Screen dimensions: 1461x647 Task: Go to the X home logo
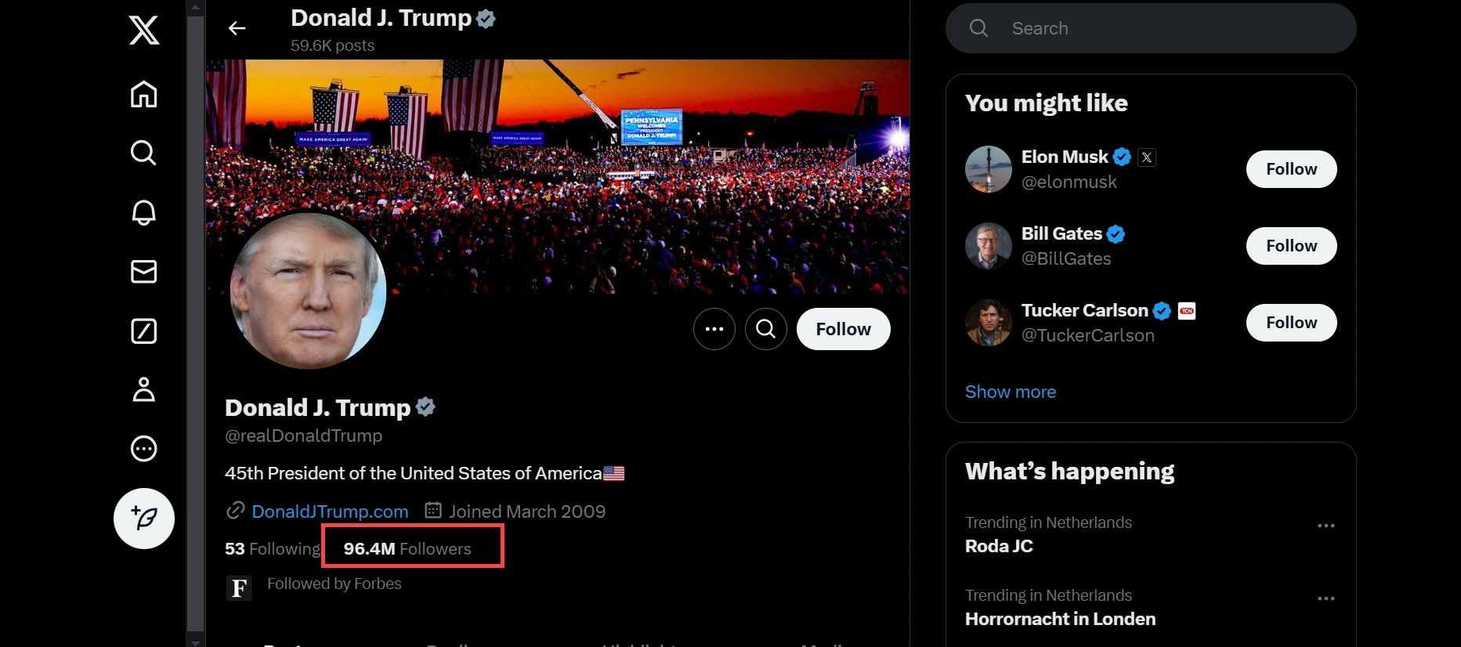(144, 31)
